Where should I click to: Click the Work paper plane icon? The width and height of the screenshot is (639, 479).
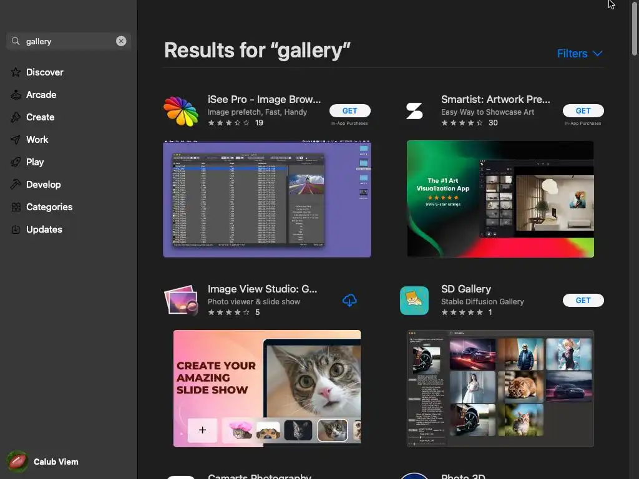[x=16, y=140]
